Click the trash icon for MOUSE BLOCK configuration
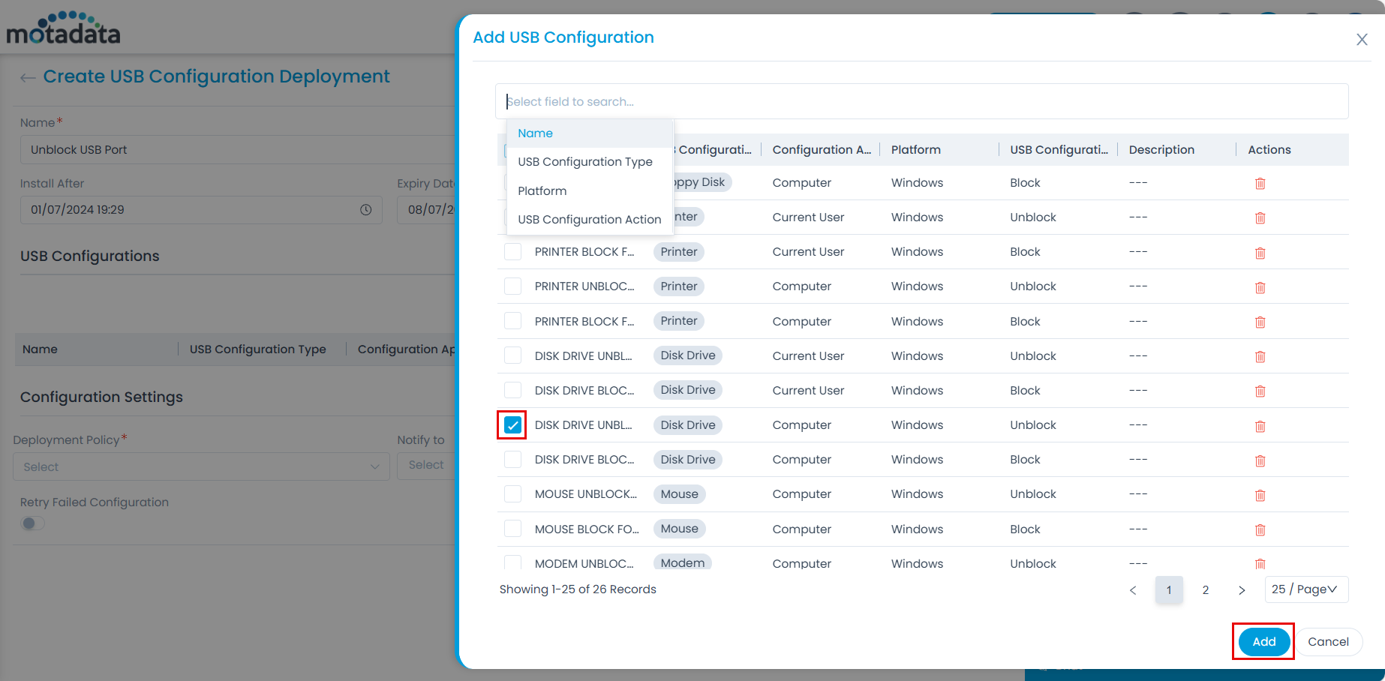Screen dimensions: 1385x681 pos(1260,529)
